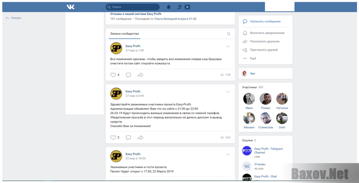
Task: Click the play button in the top bar
Action: pos(187,7)
